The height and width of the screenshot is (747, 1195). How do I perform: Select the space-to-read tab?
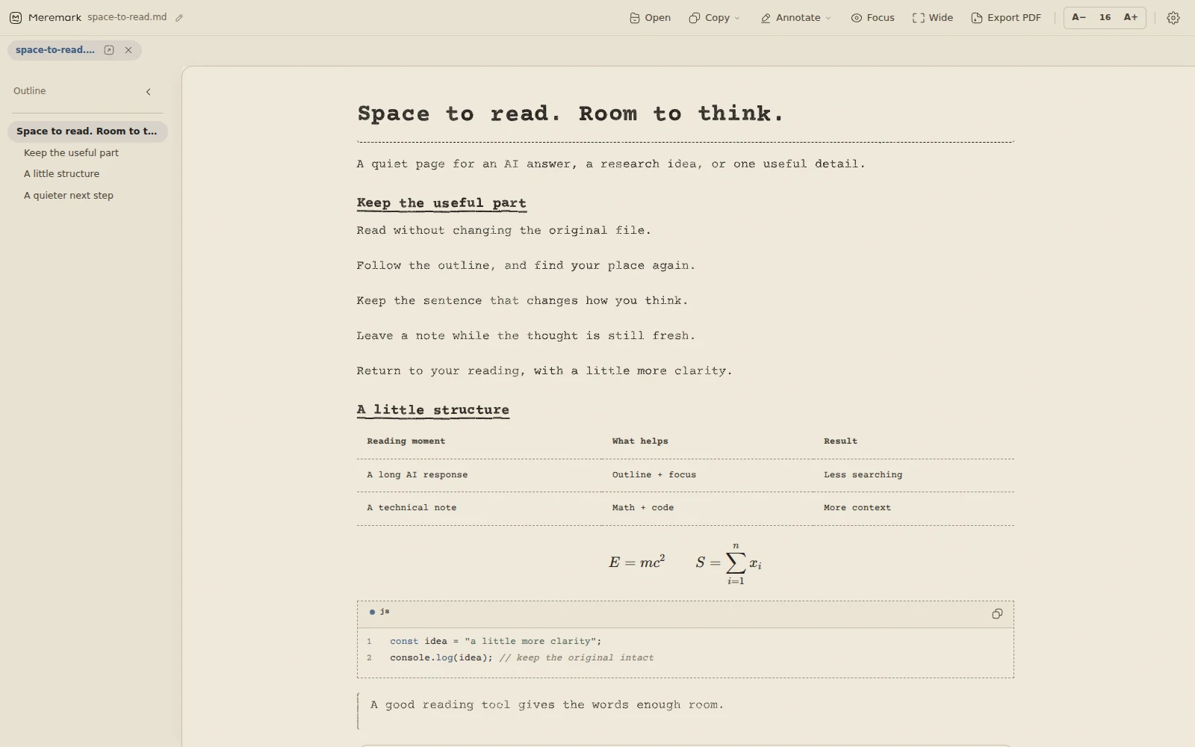pos(55,50)
